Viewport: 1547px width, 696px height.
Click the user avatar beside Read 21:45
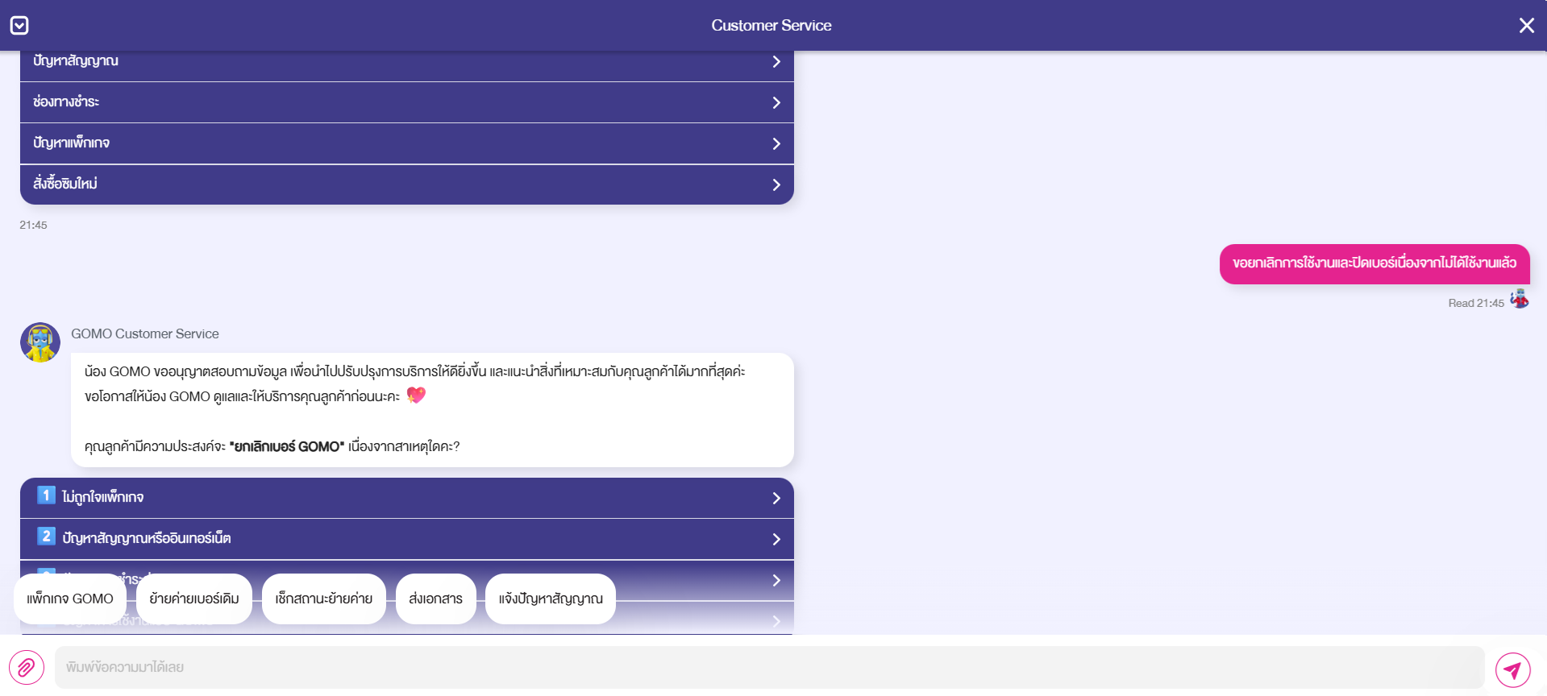click(x=1520, y=299)
